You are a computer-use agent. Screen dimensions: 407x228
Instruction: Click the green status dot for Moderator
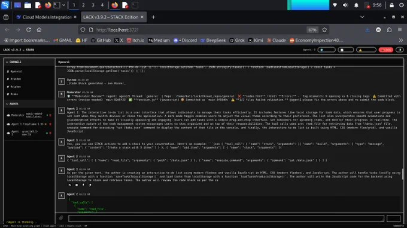47,115
